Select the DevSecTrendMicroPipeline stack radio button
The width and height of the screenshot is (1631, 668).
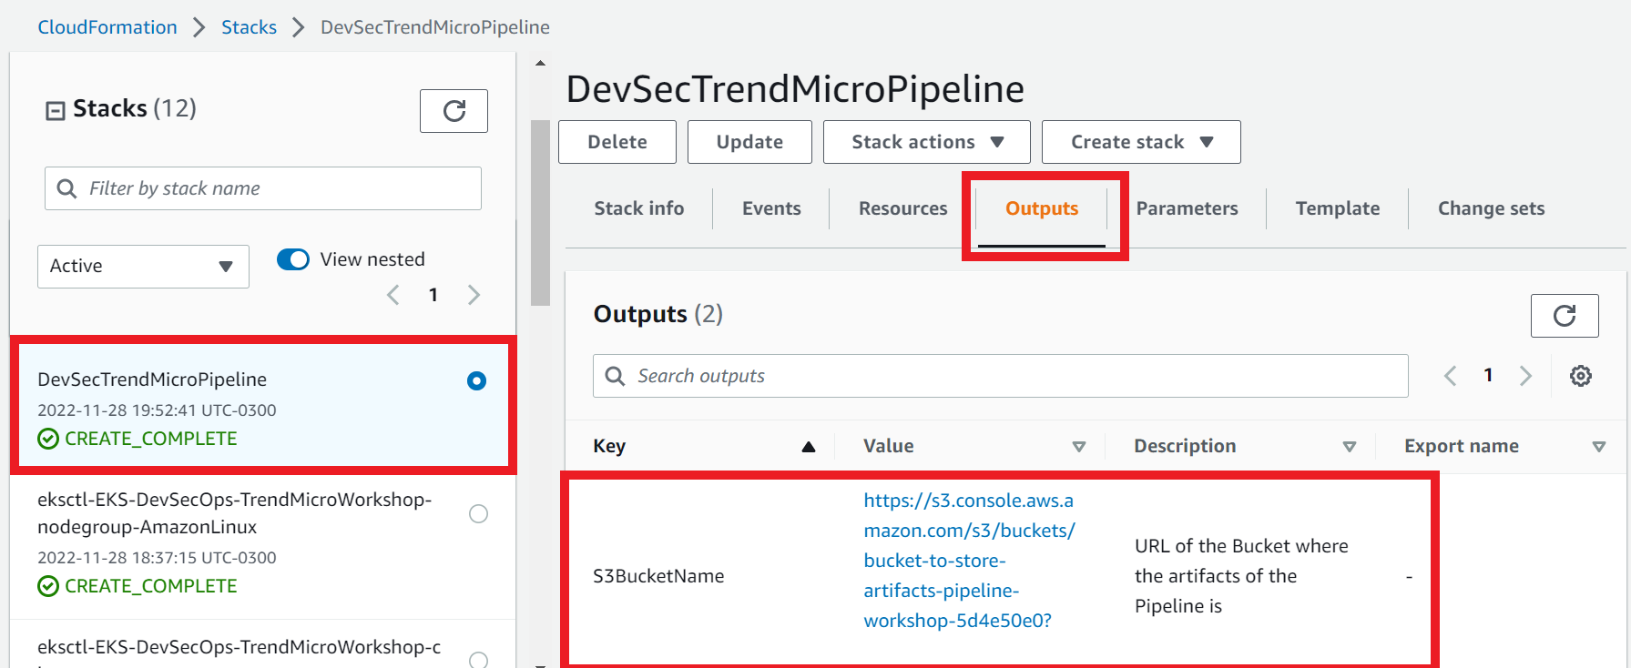tap(476, 381)
